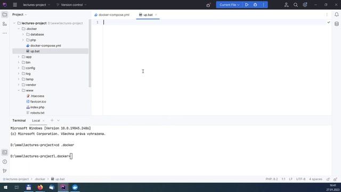
Task: Run the current file
Action: tap(247, 5)
